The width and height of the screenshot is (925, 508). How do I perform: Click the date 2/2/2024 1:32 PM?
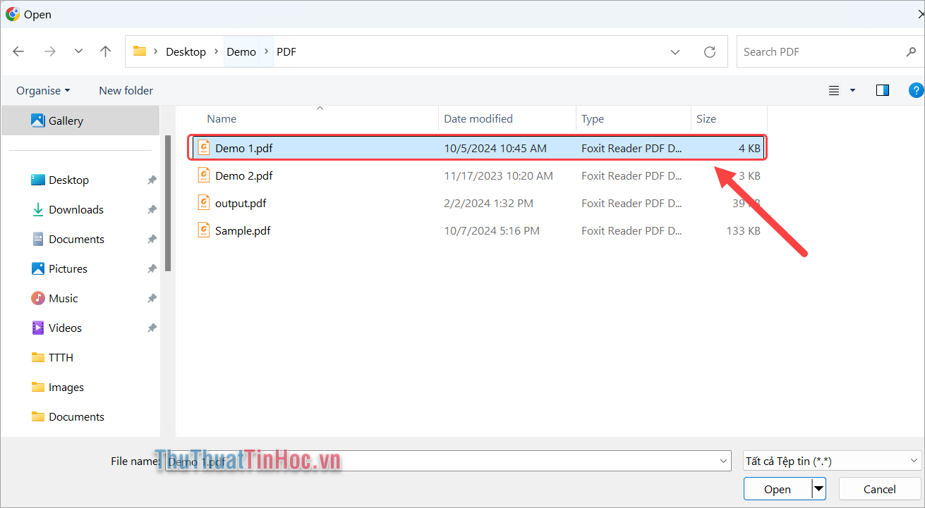click(x=489, y=204)
